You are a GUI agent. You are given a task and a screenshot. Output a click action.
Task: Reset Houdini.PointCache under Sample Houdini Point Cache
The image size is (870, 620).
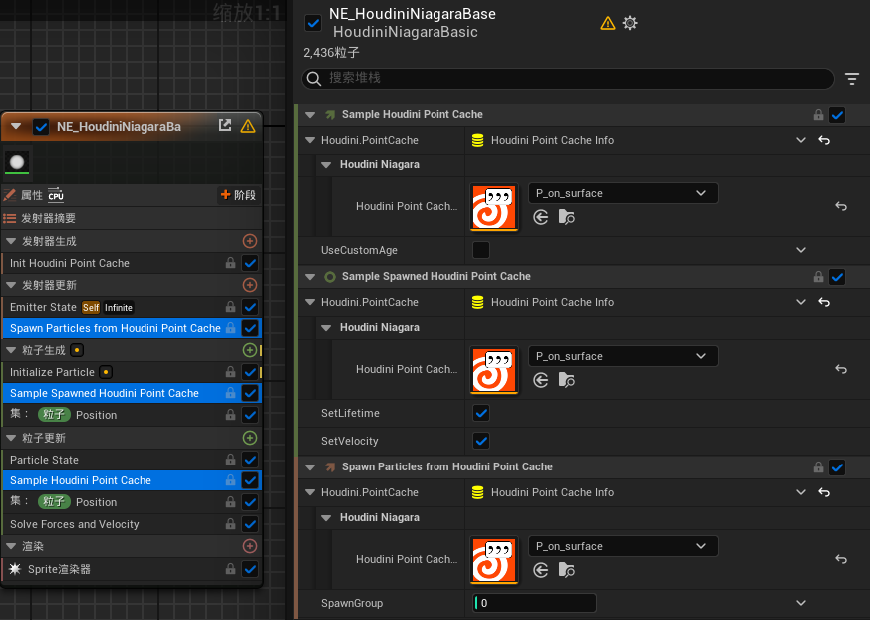[x=824, y=140]
